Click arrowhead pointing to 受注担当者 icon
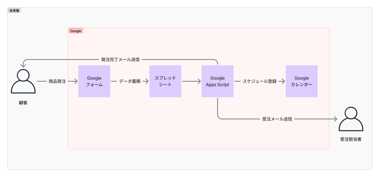The height and width of the screenshot is (177, 380). coord(335,119)
